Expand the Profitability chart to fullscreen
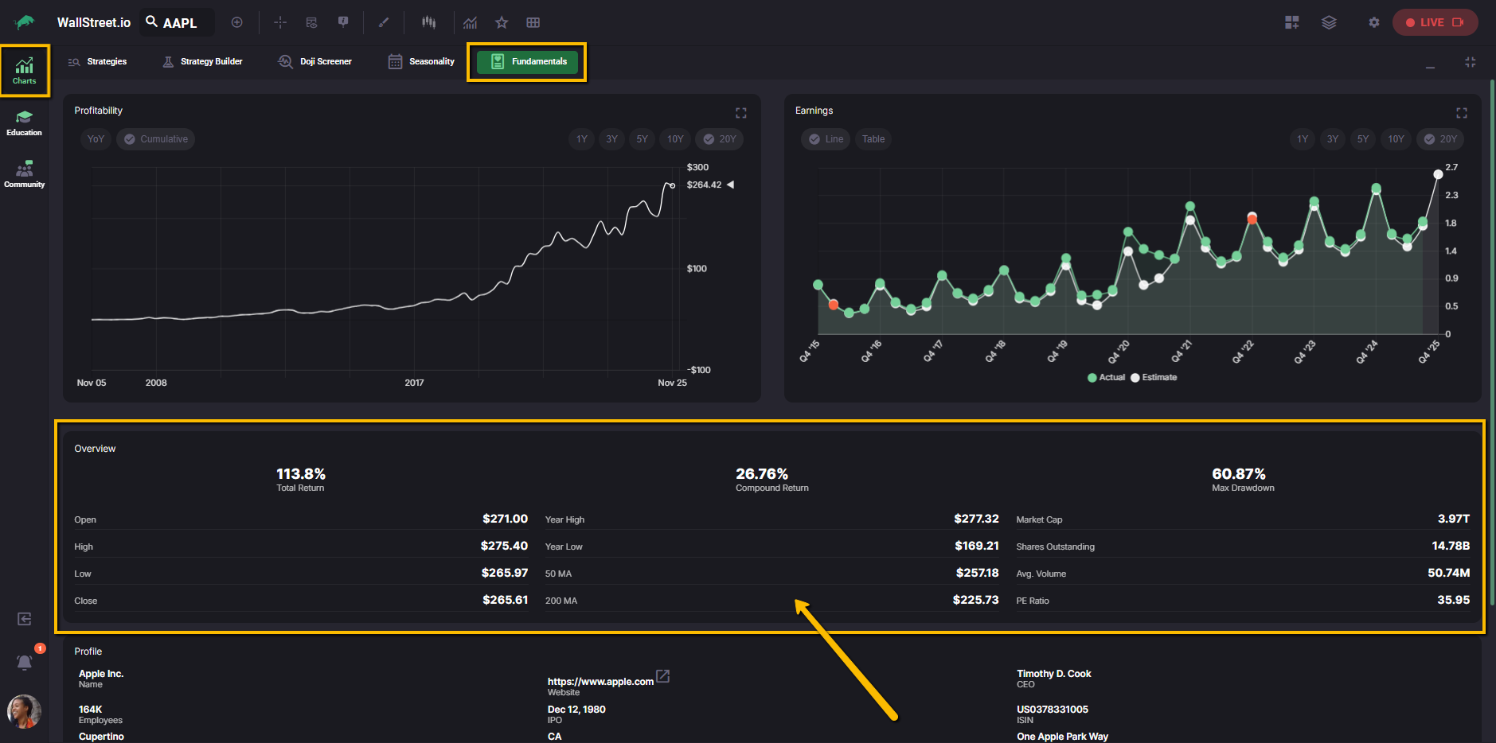 (x=740, y=113)
